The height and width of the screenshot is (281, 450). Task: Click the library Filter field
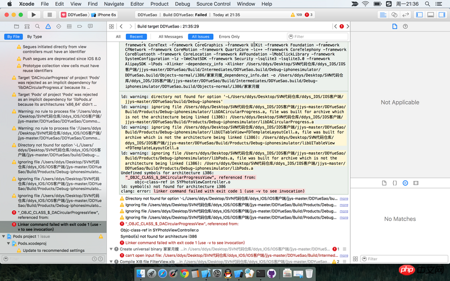pos(404,259)
